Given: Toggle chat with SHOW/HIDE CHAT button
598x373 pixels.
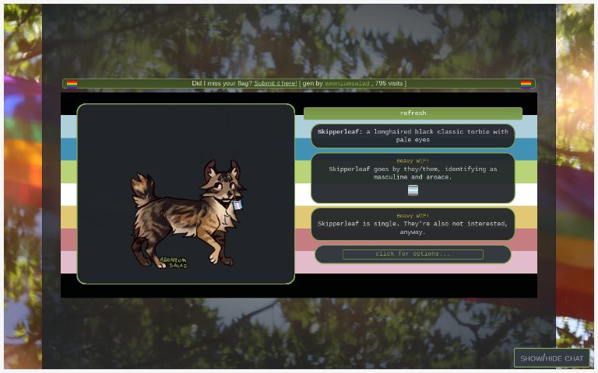Looking at the screenshot, I should (551, 358).
